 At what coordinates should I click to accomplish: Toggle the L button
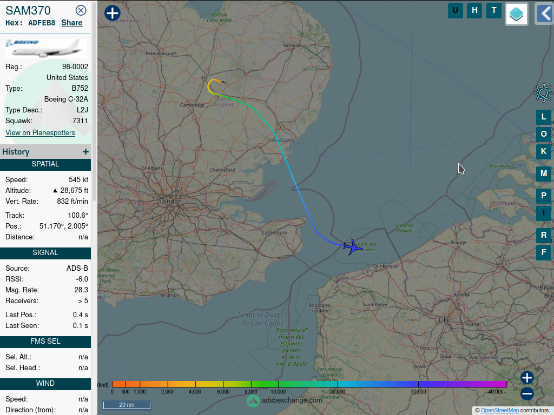(543, 117)
